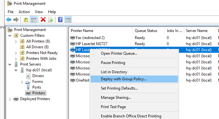Screen dimensions: 219x119
Task: Click the Up one level folder icon
Action: 26,20
